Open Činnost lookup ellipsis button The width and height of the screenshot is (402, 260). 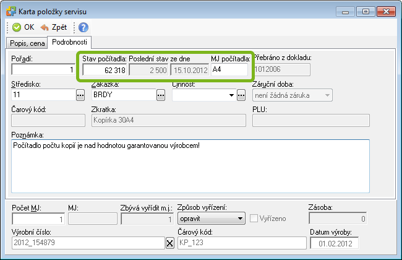point(241,95)
